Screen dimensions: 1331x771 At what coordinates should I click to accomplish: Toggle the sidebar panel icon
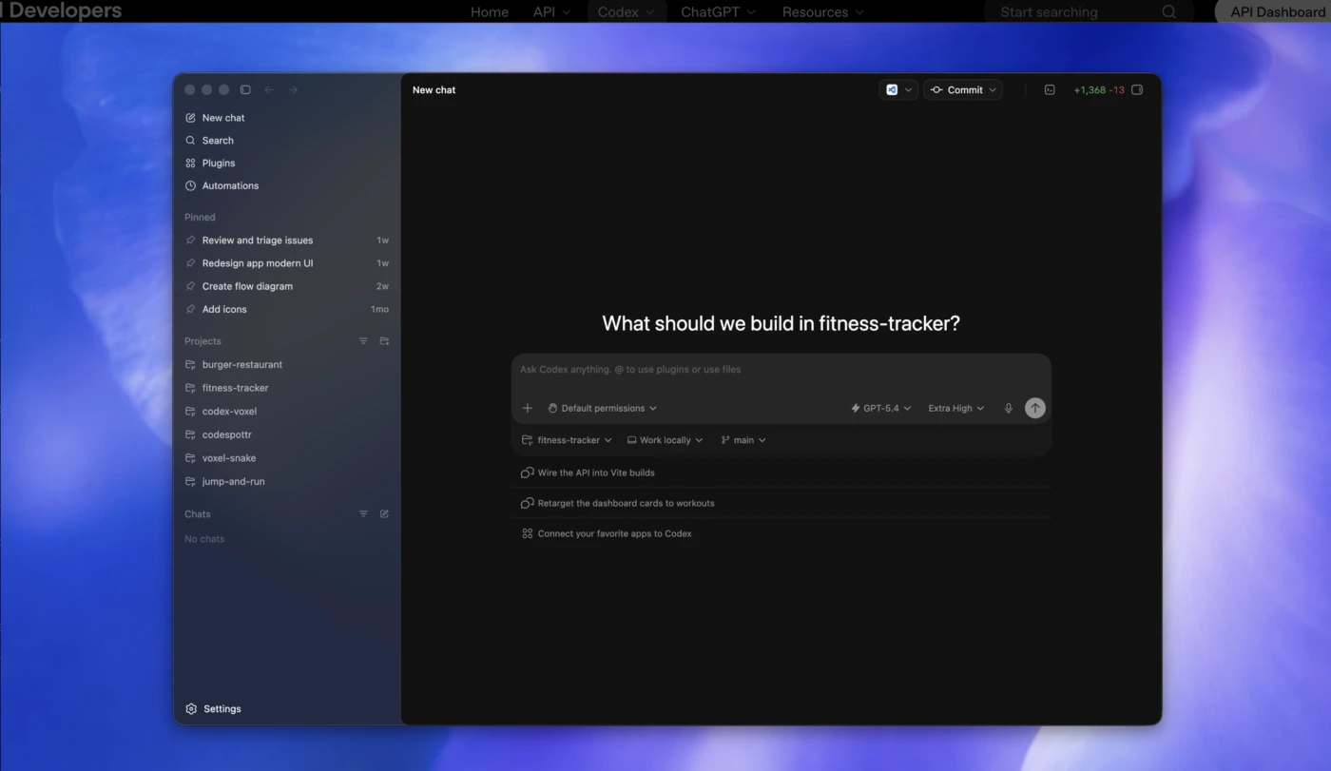245,89
